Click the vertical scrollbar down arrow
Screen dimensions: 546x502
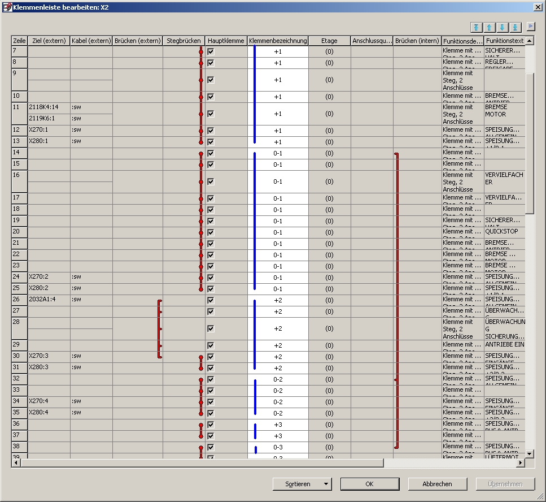(x=529, y=453)
